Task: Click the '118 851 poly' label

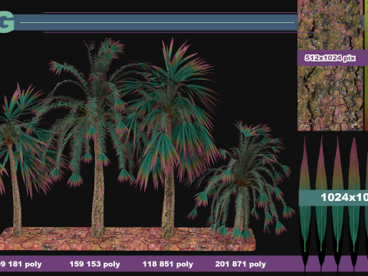Action: click(x=168, y=264)
